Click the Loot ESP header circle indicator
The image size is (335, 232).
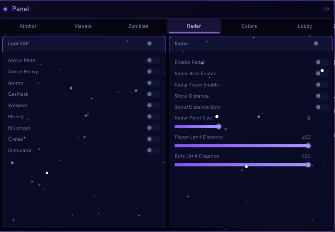point(149,43)
